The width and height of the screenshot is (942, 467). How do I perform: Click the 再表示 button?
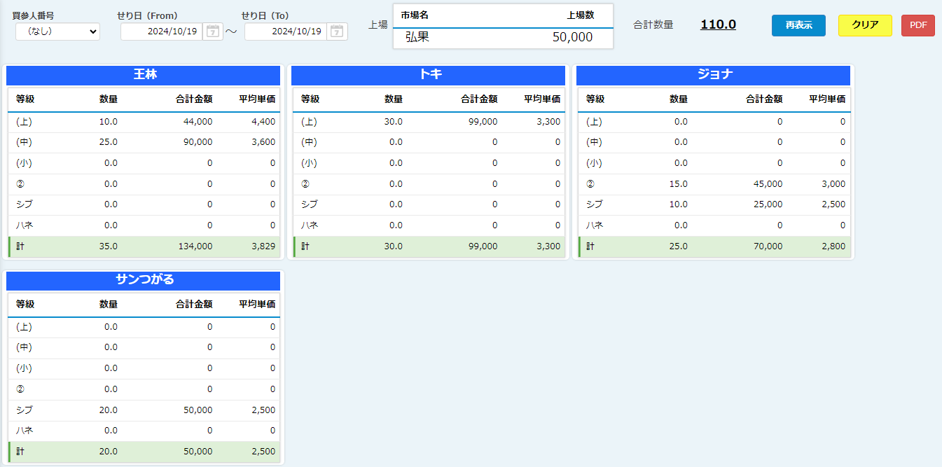coord(798,25)
